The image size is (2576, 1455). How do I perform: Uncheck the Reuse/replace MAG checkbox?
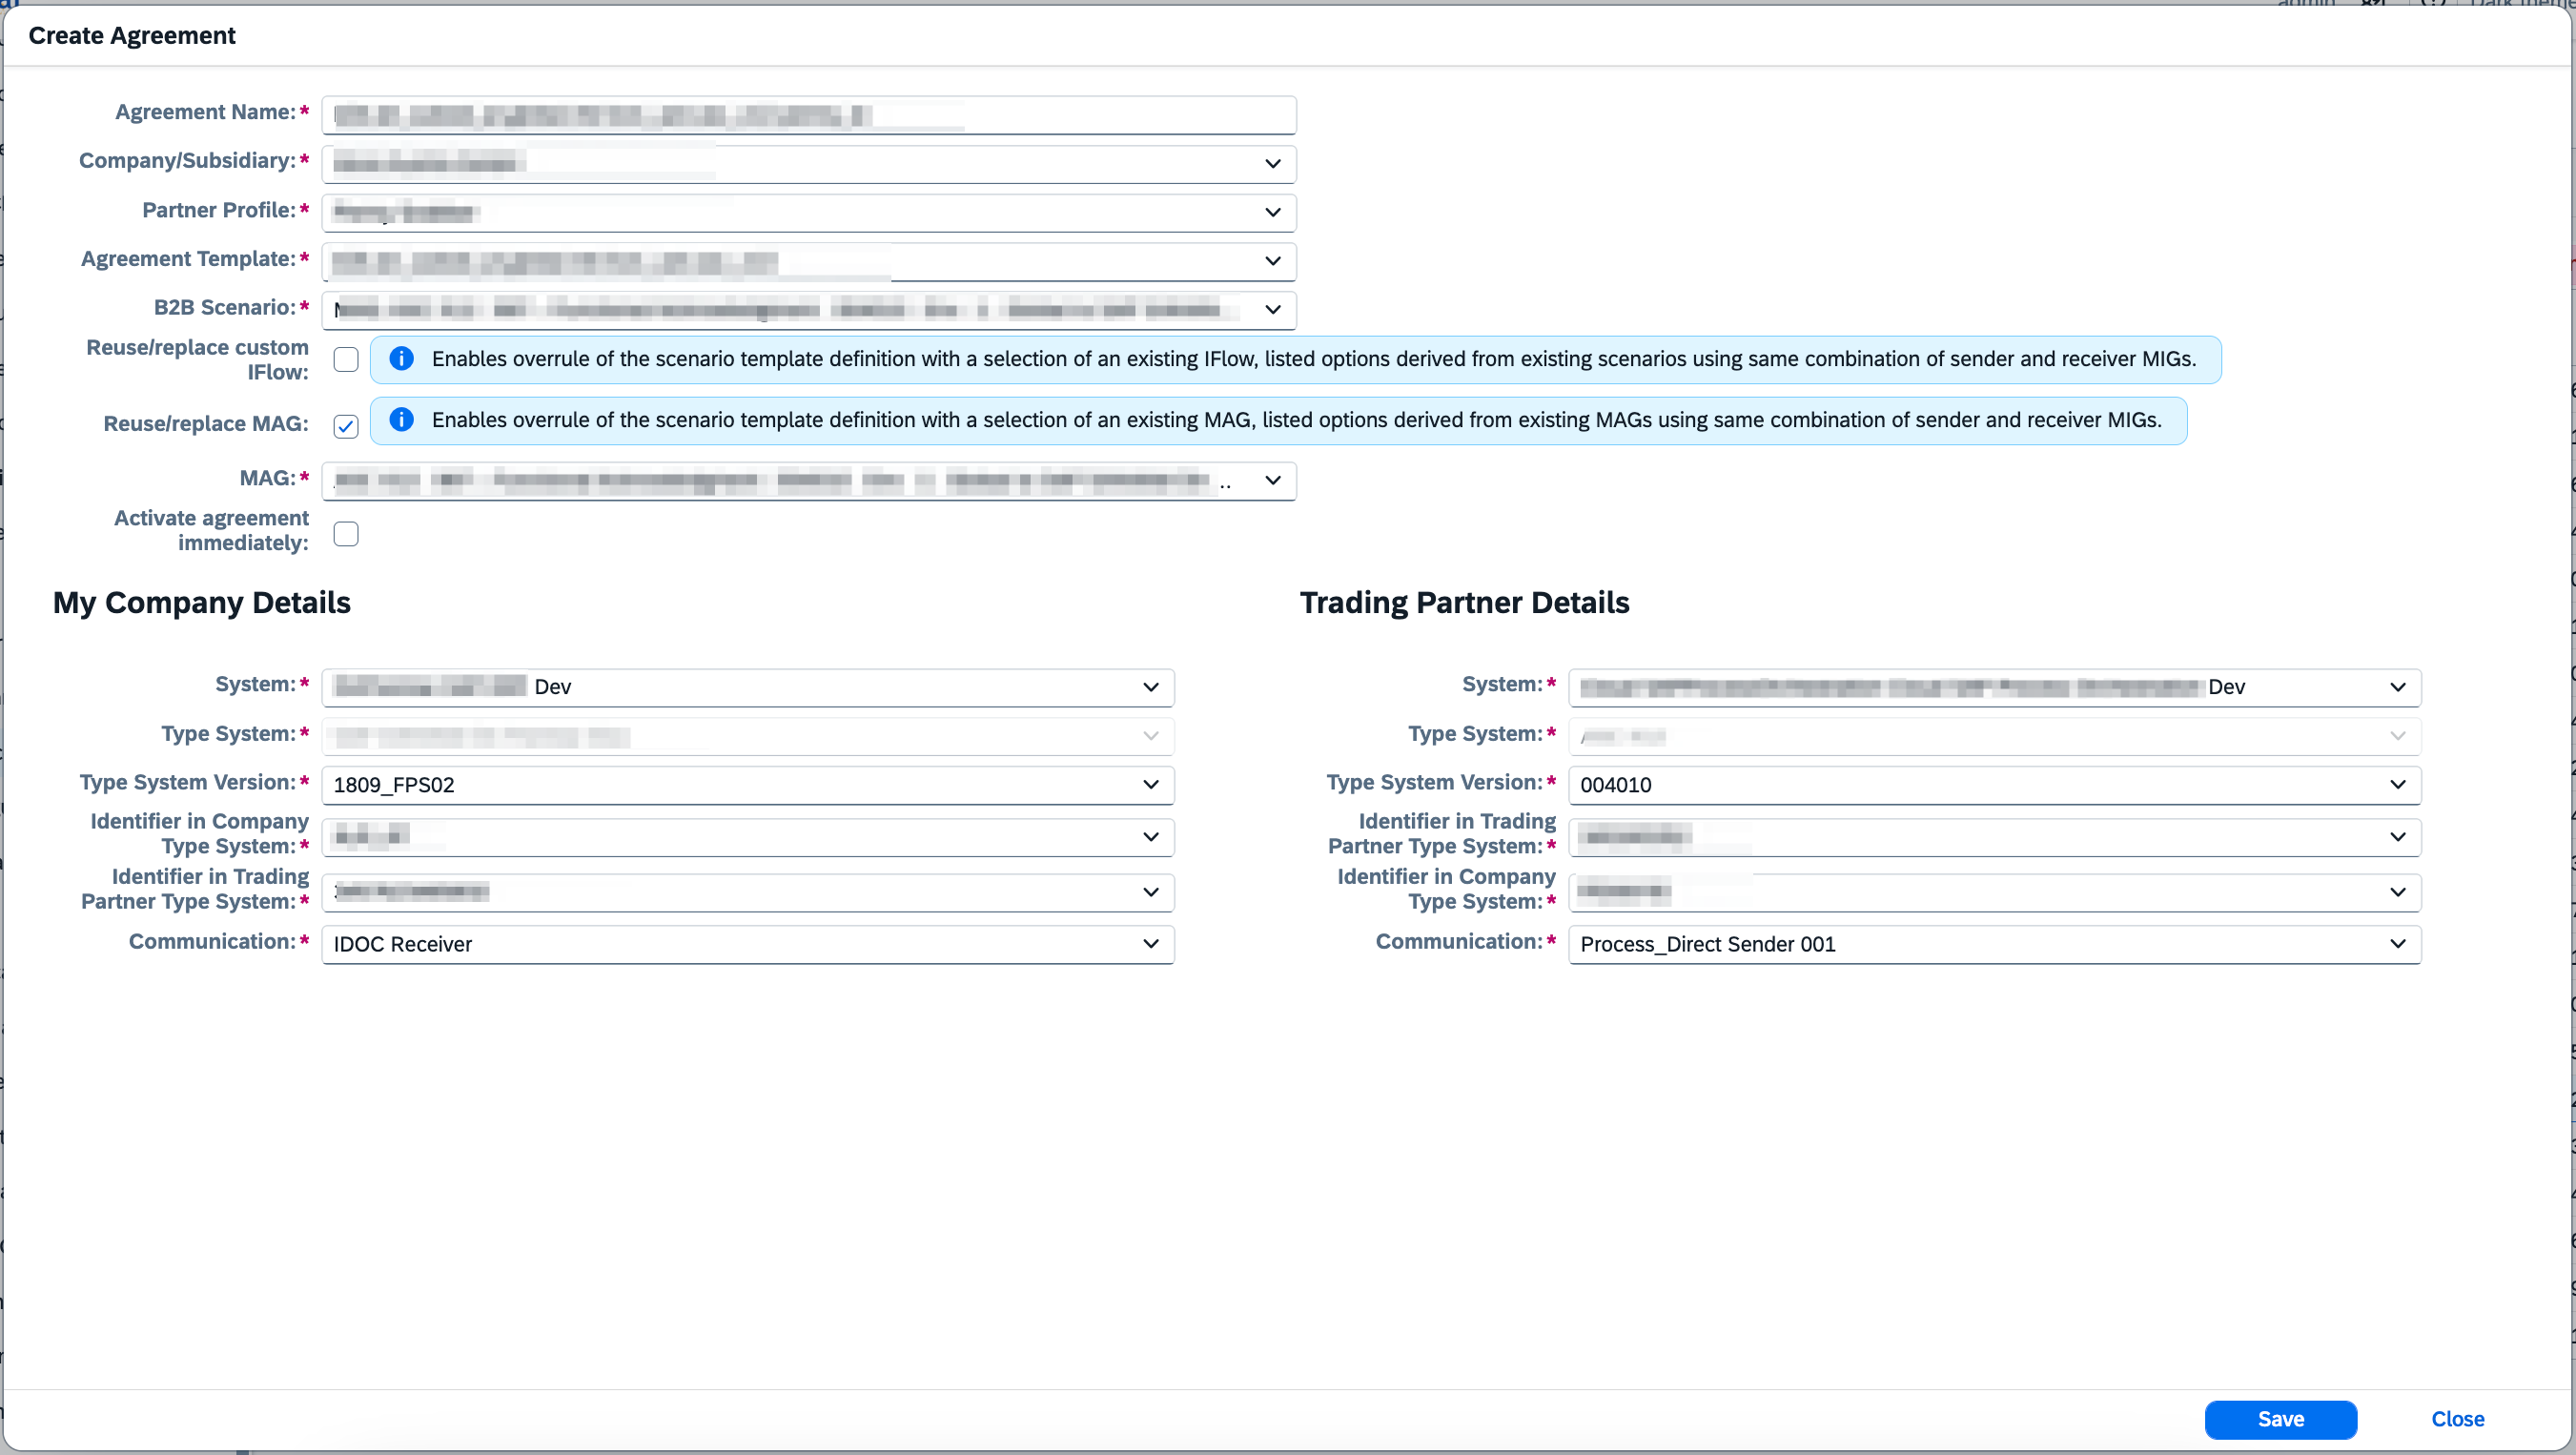click(x=346, y=427)
